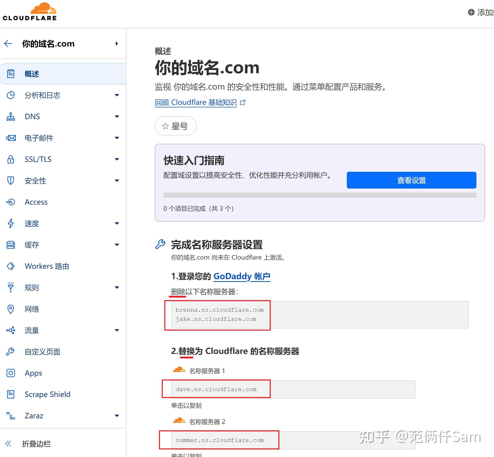Image resolution: width=494 pixels, height=457 pixels.
Task: Open the Access menu item
Action: [63, 202]
